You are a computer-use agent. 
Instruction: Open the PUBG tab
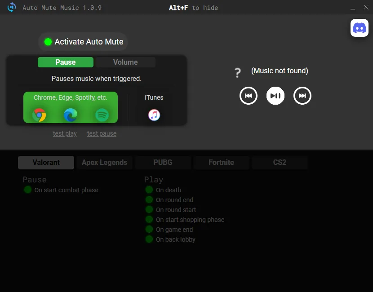pos(163,163)
